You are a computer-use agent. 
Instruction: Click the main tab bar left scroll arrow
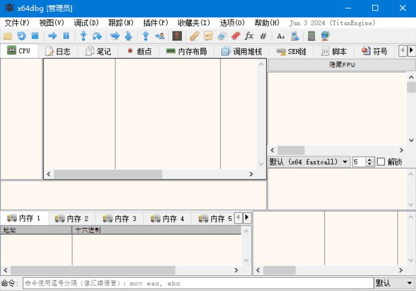403,50
